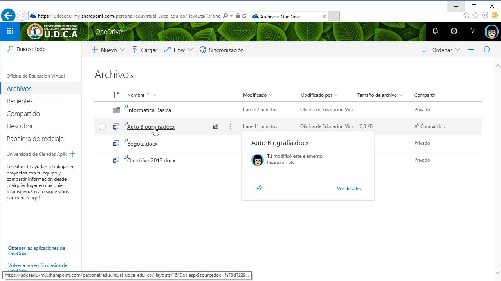Go back with the browser back arrow
The image size is (501, 281).
coord(8,16)
